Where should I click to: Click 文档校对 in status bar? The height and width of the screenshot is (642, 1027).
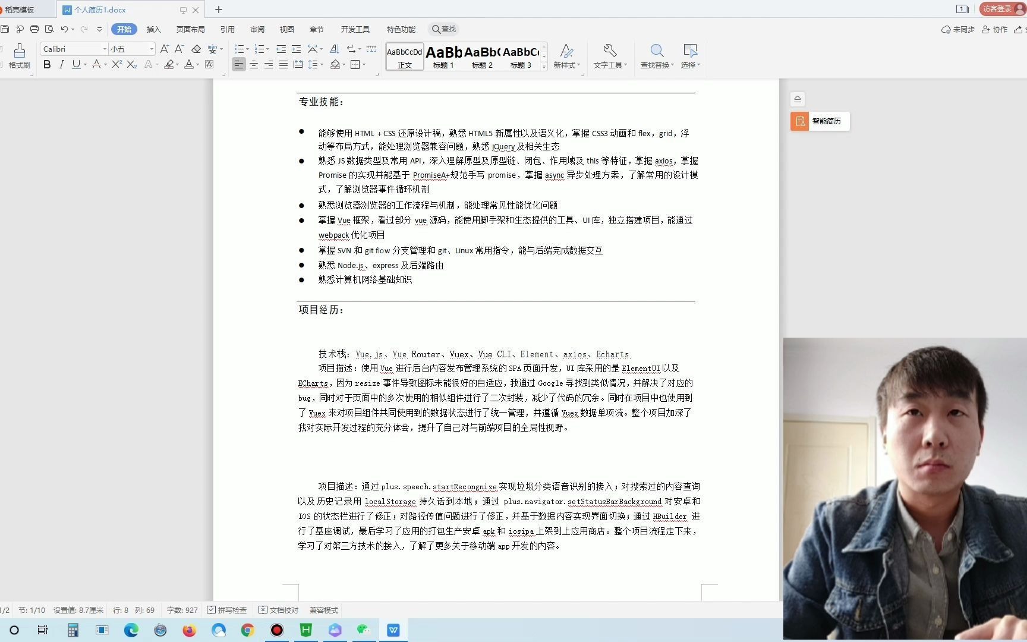(x=279, y=610)
